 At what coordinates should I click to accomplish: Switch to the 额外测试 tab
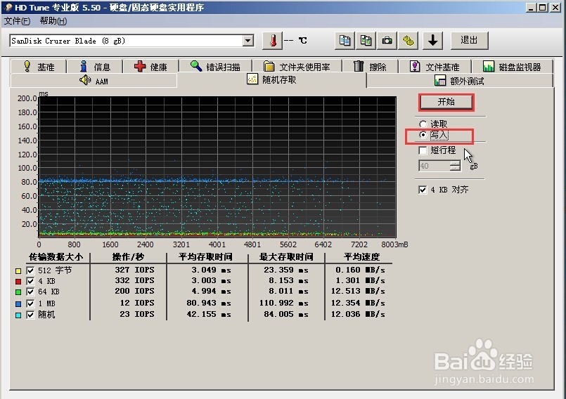tap(460, 81)
